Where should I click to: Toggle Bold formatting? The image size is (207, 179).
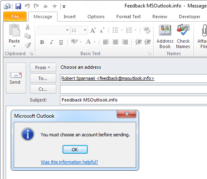(x=42, y=42)
